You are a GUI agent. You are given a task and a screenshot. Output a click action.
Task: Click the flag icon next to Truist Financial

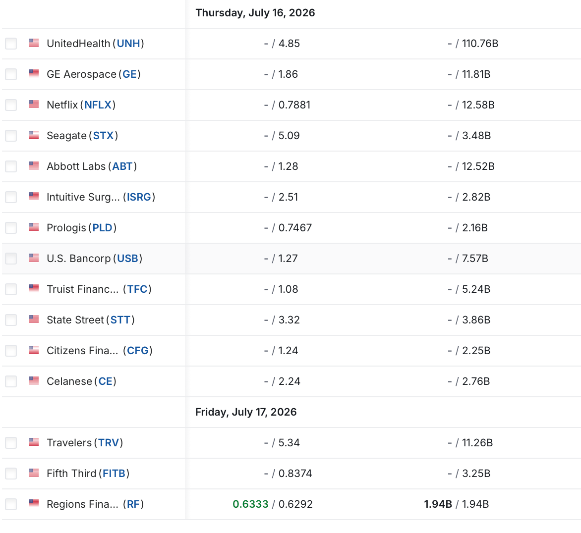[x=34, y=288]
